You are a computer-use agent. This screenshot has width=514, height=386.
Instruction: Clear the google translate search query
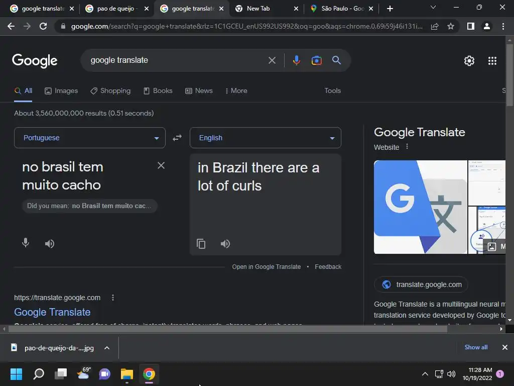pos(272,60)
